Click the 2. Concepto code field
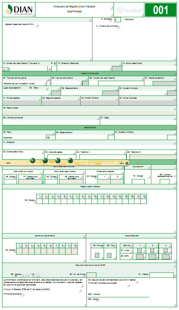 point(118,20)
